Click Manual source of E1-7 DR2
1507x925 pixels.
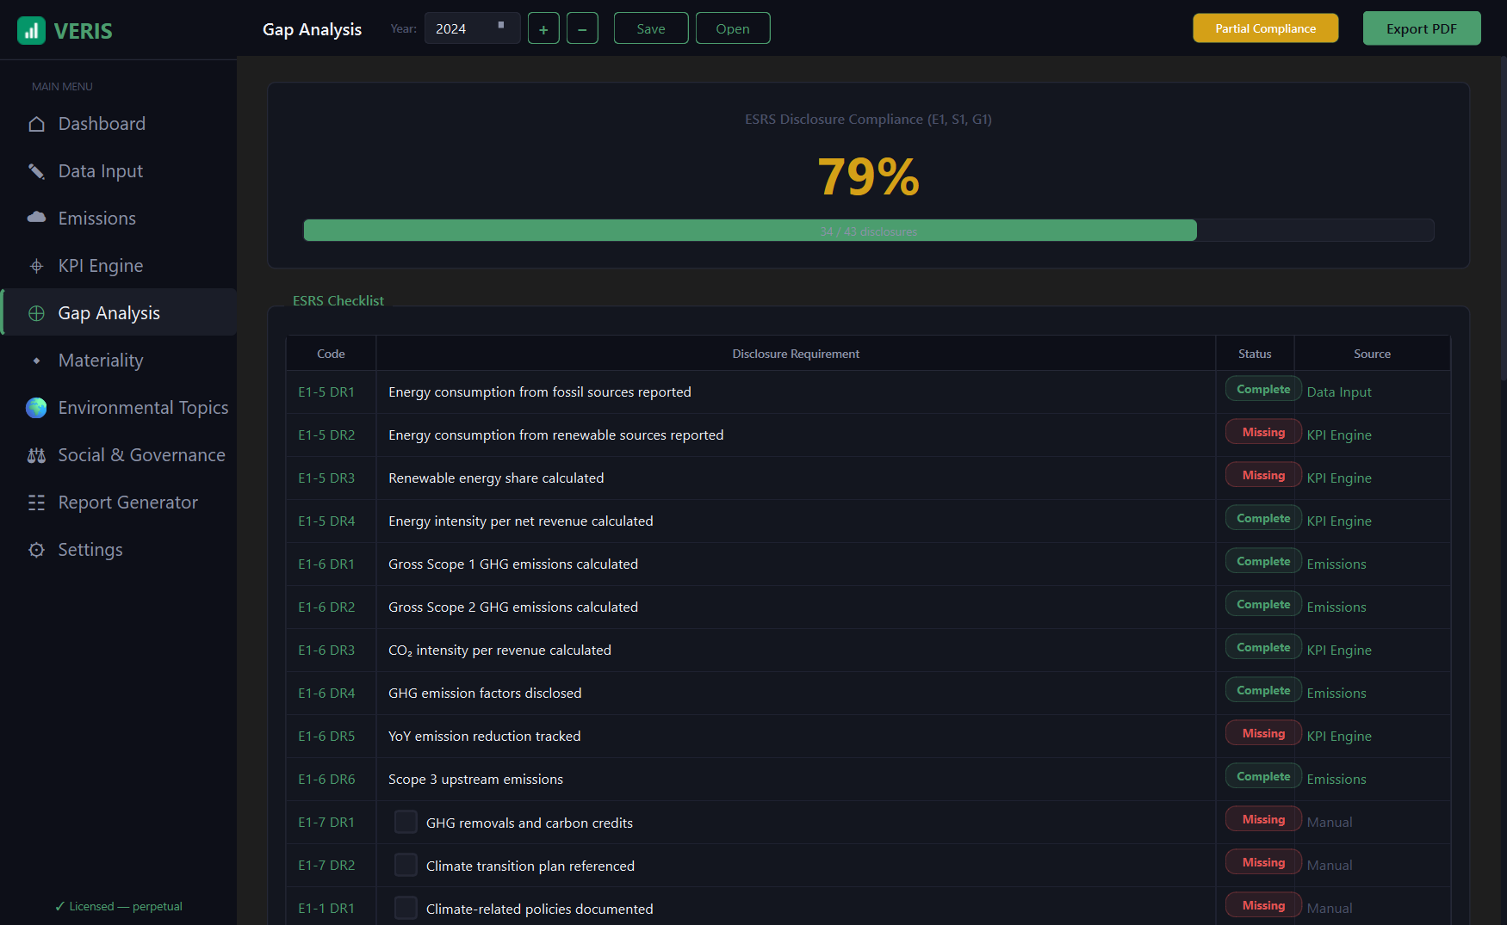[x=1330, y=865]
